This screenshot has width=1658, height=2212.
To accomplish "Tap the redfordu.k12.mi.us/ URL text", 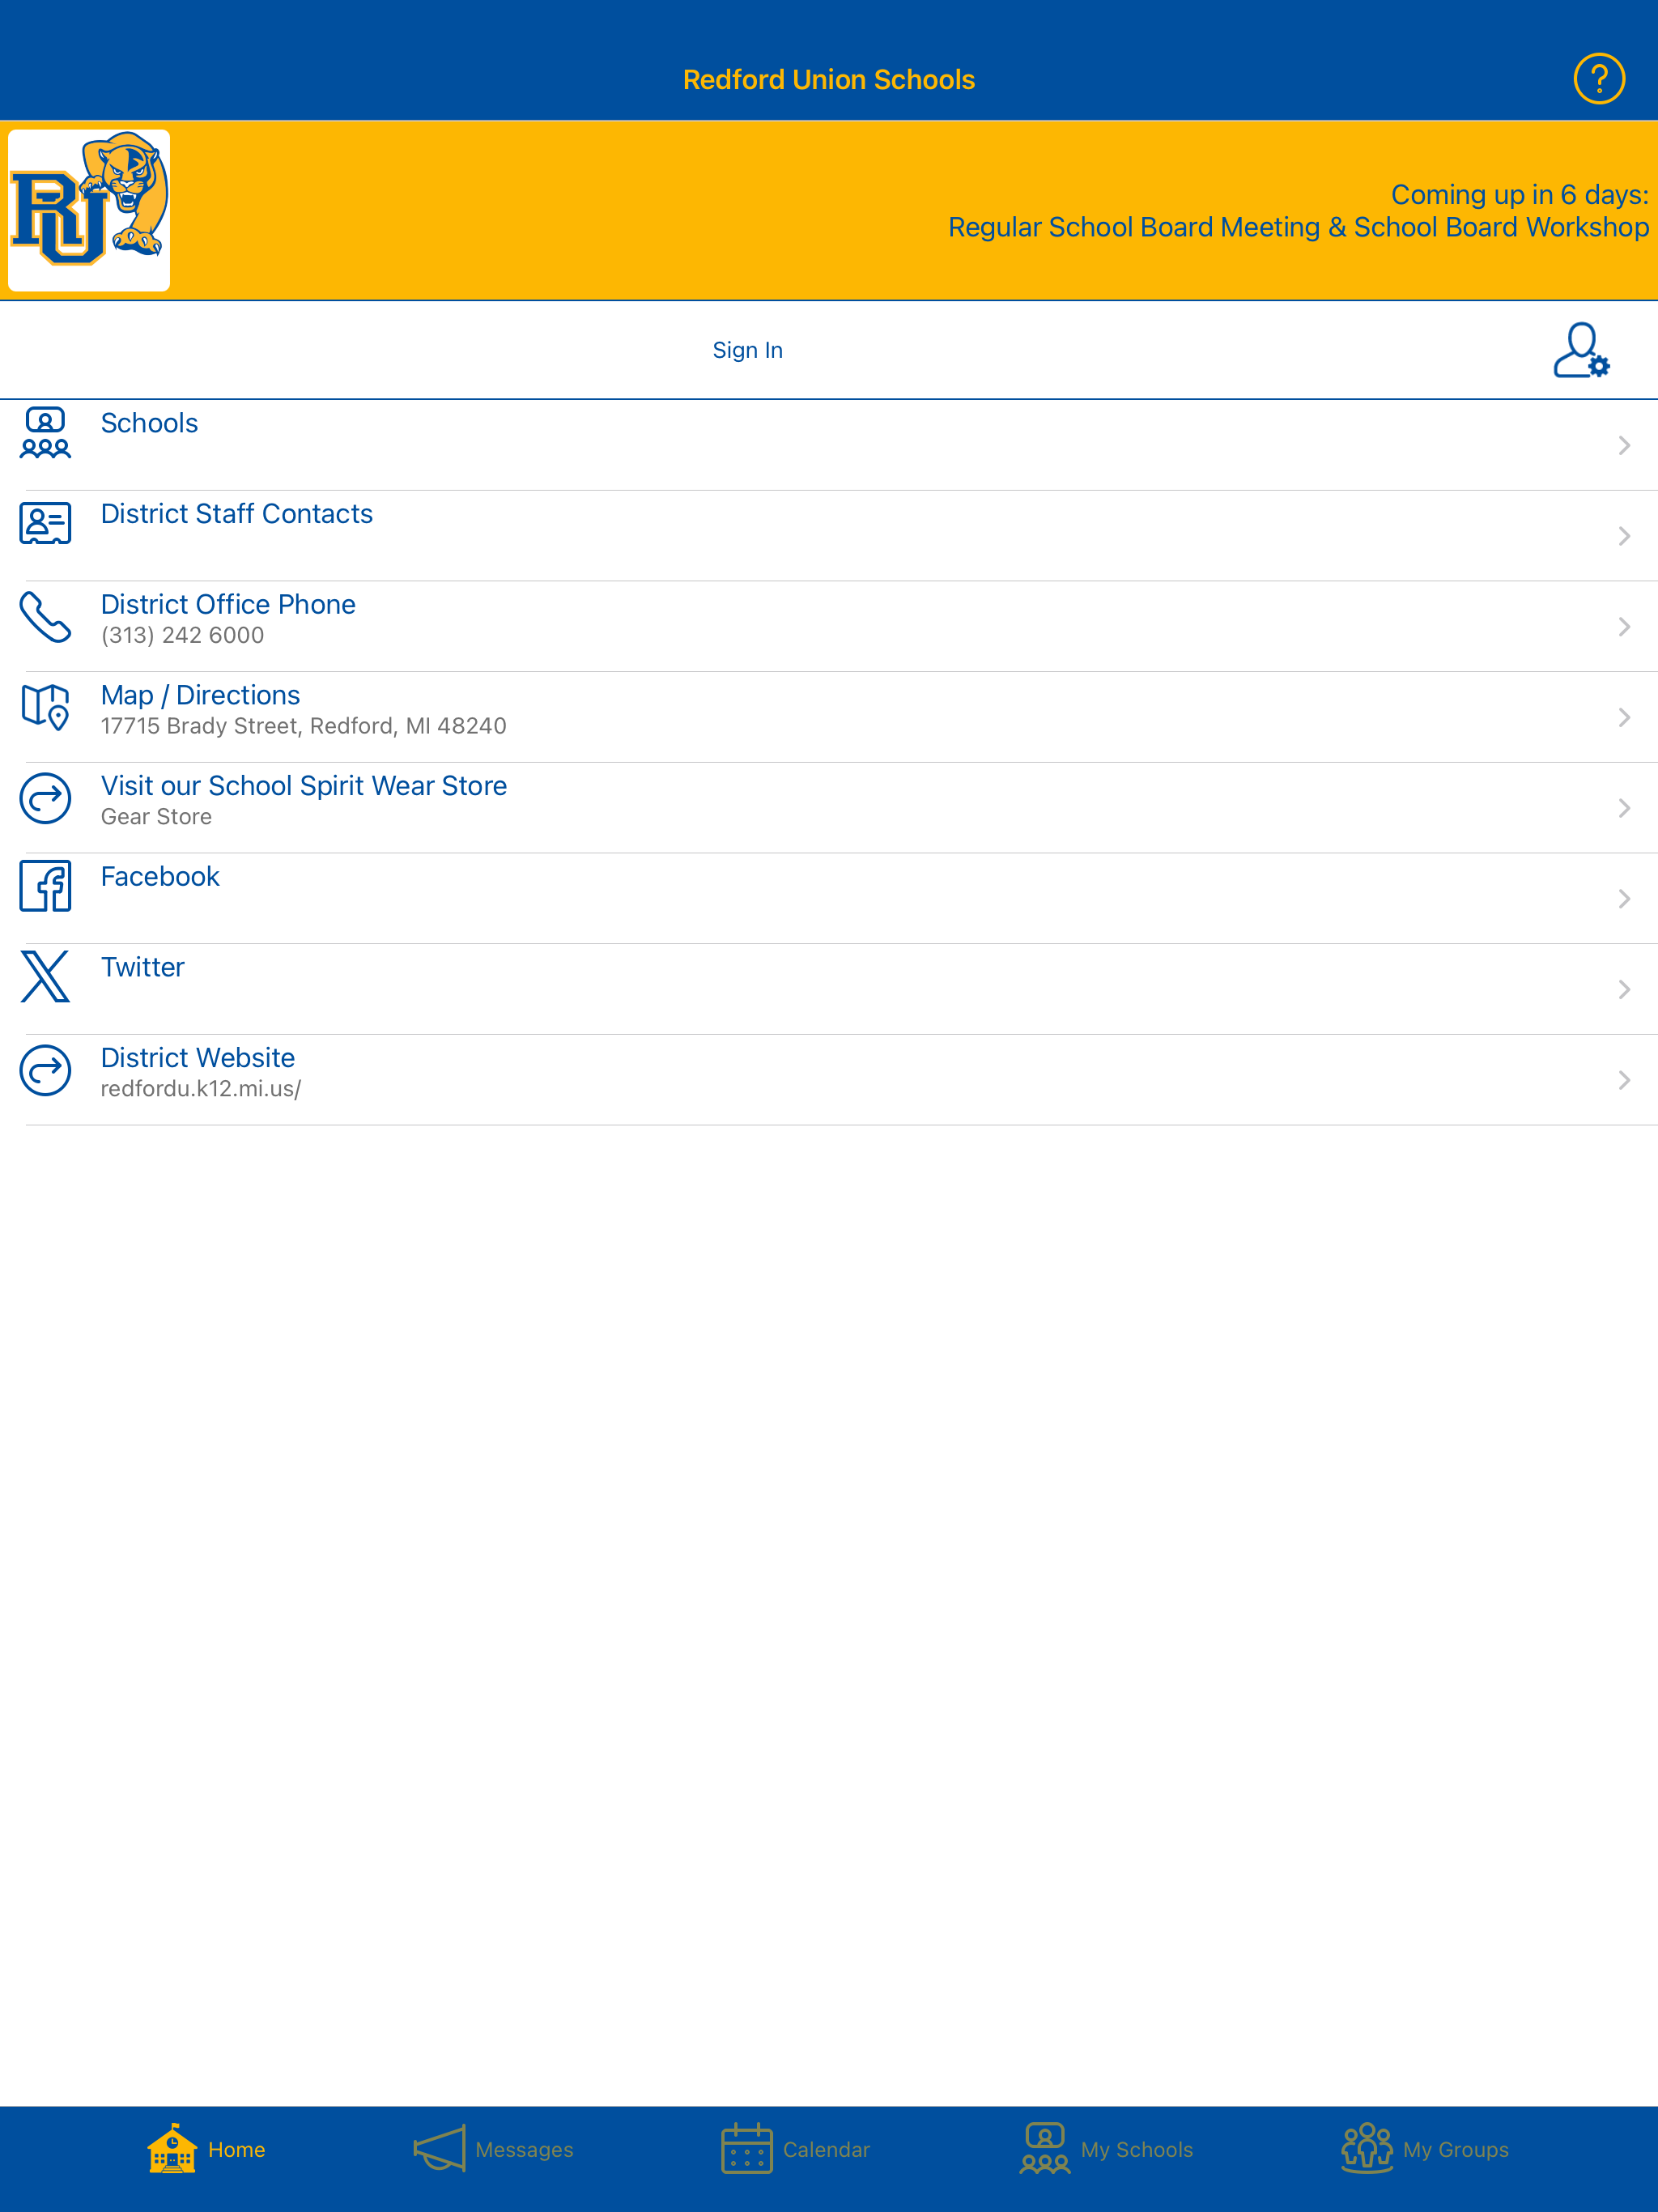I will (200, 1089).
